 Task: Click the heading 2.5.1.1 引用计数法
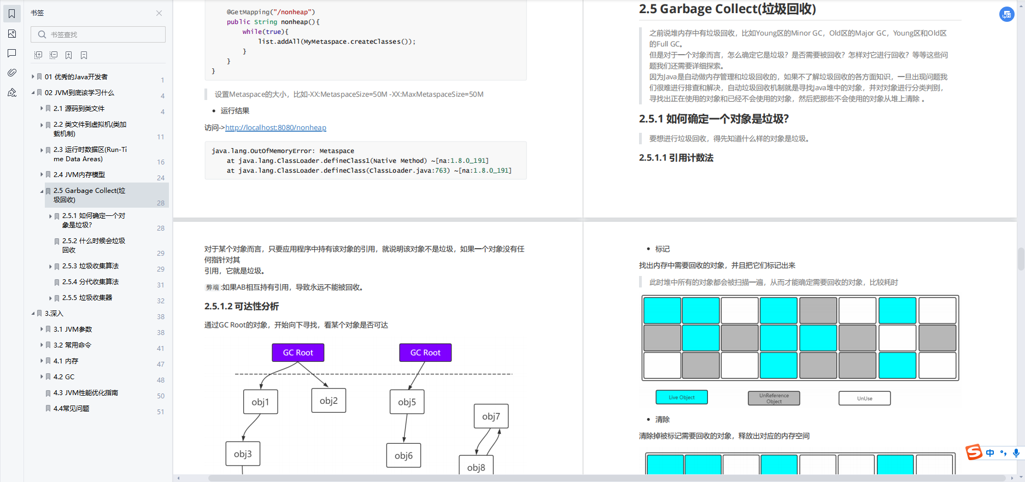[676, 158]
